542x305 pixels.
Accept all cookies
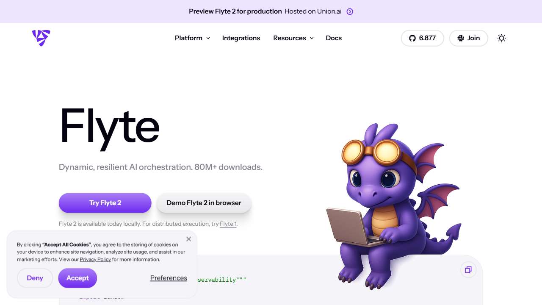[x=77, y=278]
